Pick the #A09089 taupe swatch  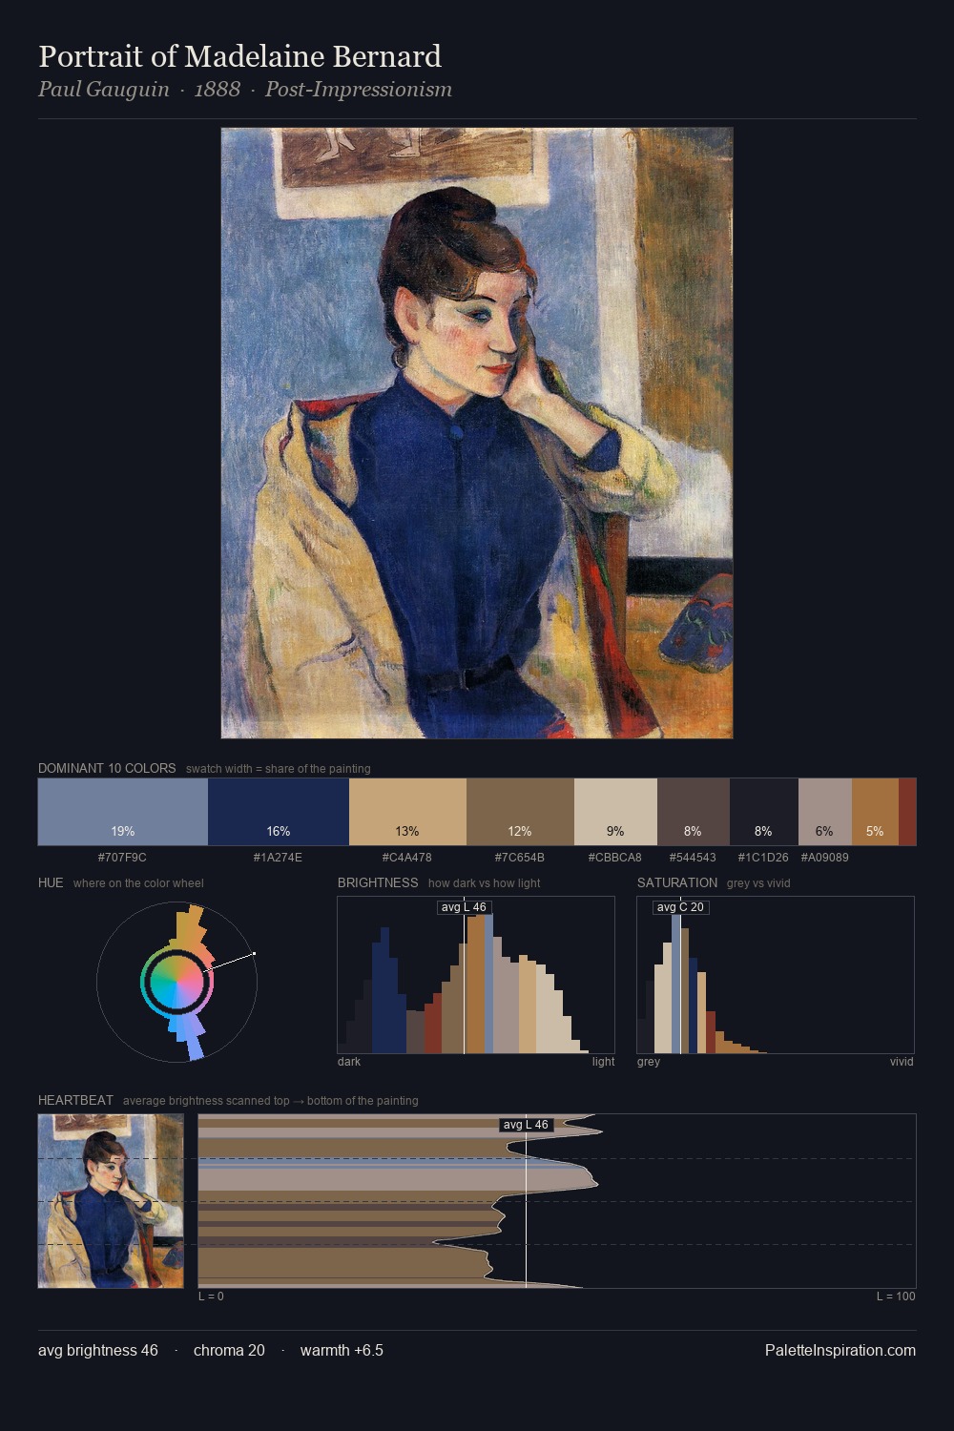825,812
